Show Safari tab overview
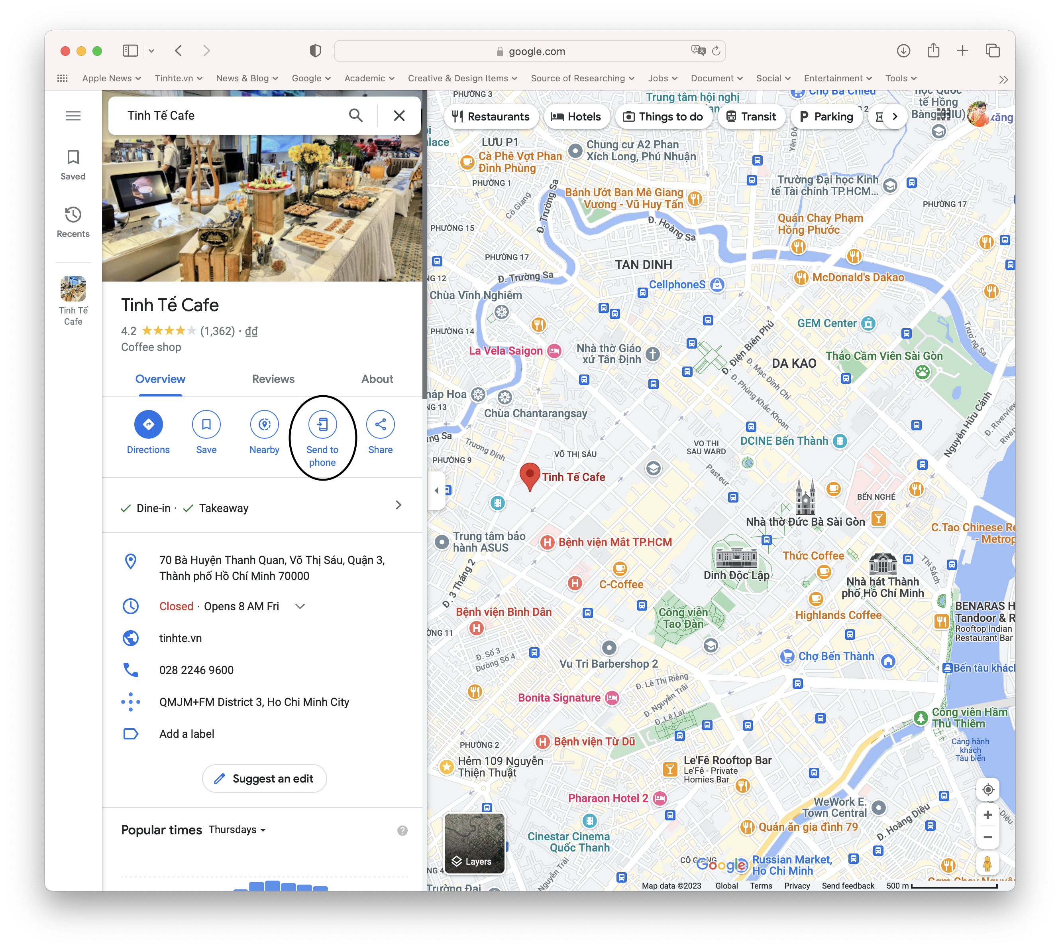This screenshot has width=1060, height=950. coord(993,51)
